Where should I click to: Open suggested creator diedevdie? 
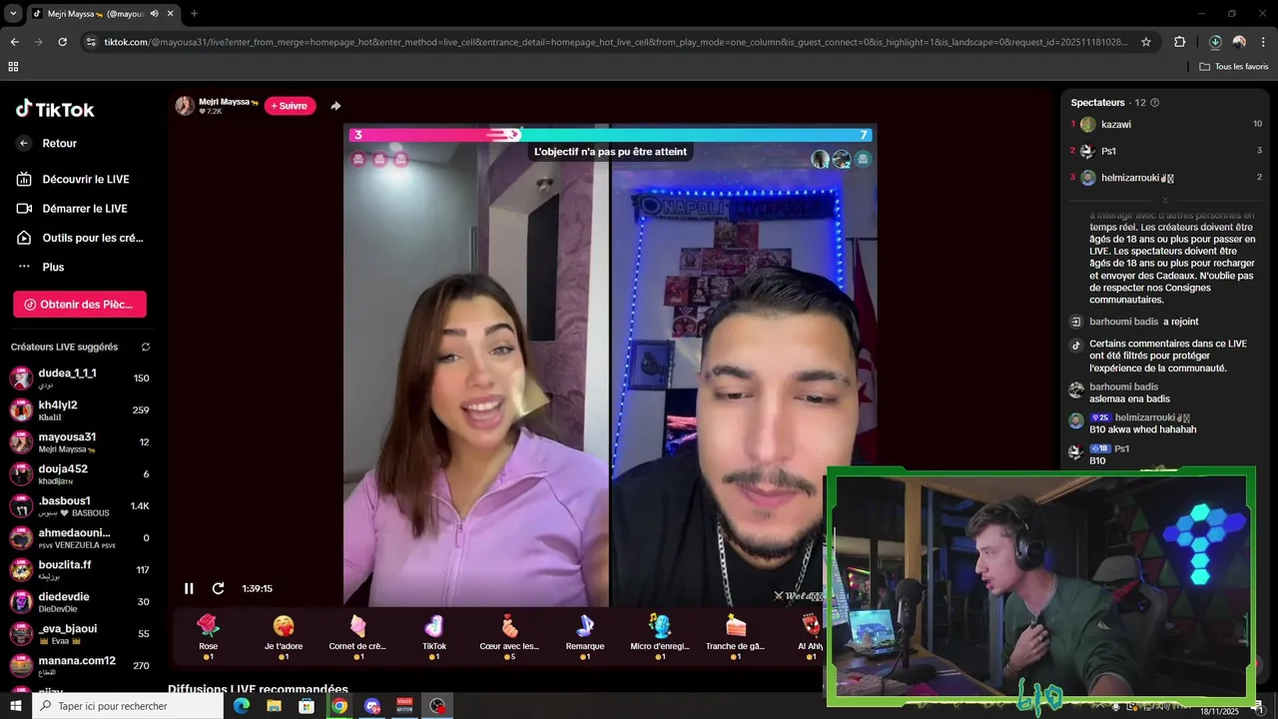click(80, 602)
